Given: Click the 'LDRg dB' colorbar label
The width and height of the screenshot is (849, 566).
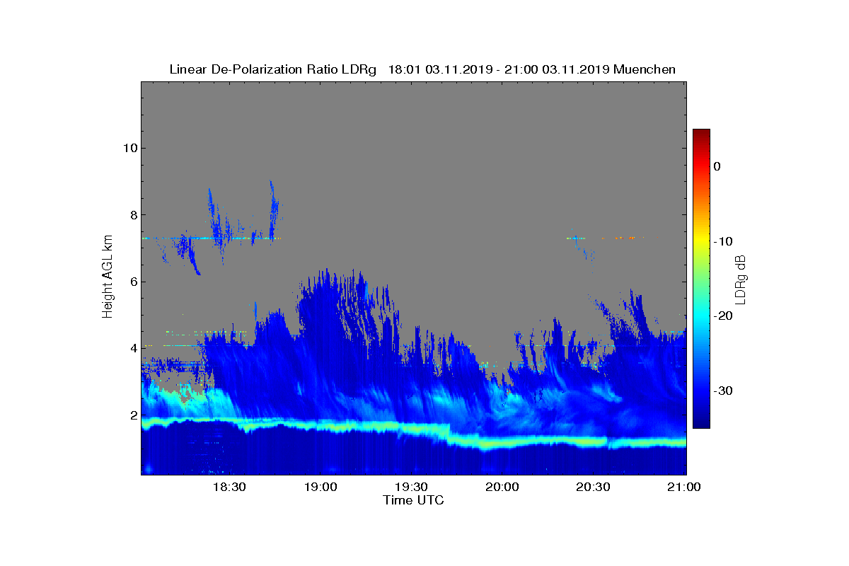Looking at the screenshot, I should [741, 279].
